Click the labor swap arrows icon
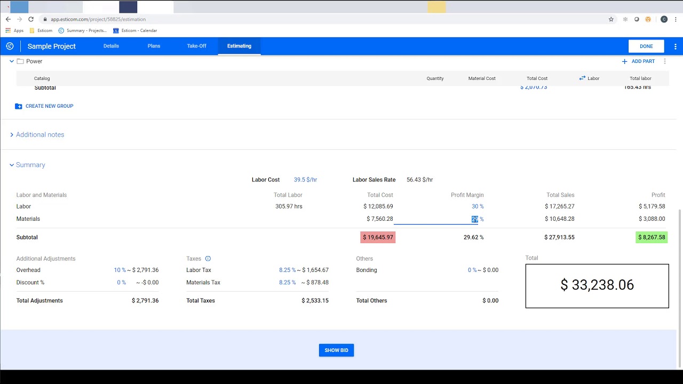The width and height of the screenshot is (683, 384). tap(582, 78)
